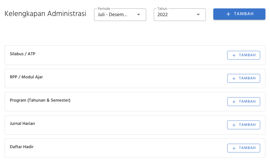270x161 pixels.
Task: Select the Periode field showing Juli - Desem...
Action: tap(113, 15)
